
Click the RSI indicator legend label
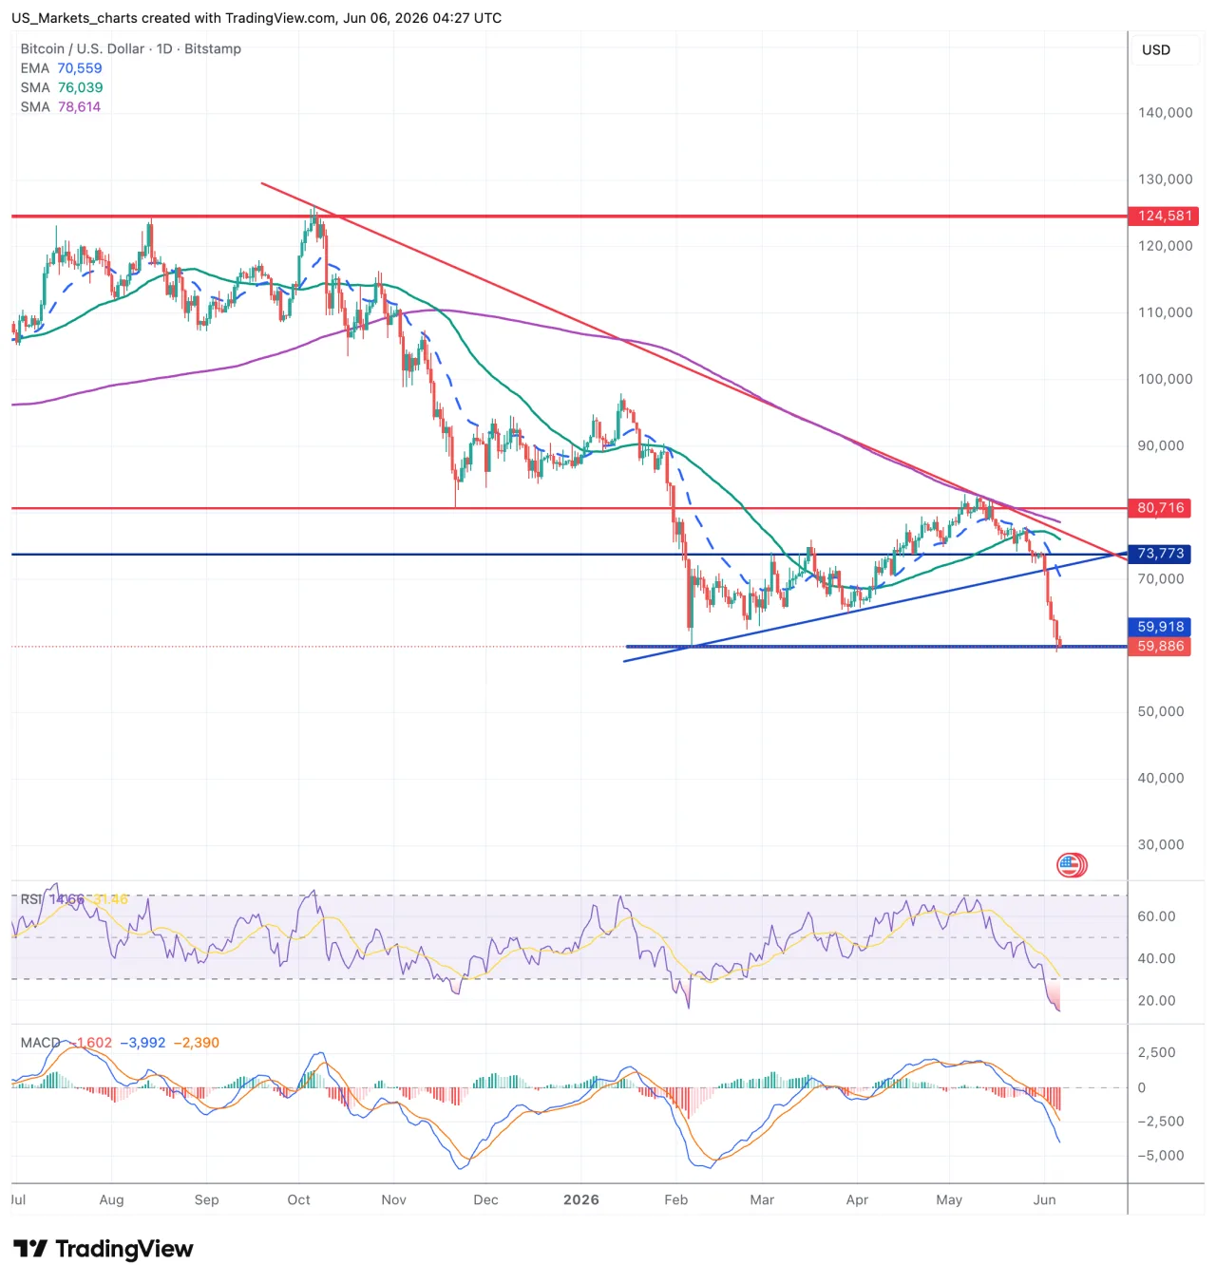pos(31,899)
